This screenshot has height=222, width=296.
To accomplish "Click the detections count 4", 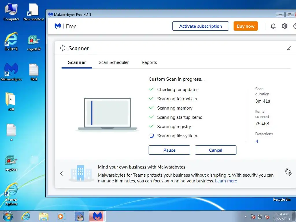I will click(257, 141).
